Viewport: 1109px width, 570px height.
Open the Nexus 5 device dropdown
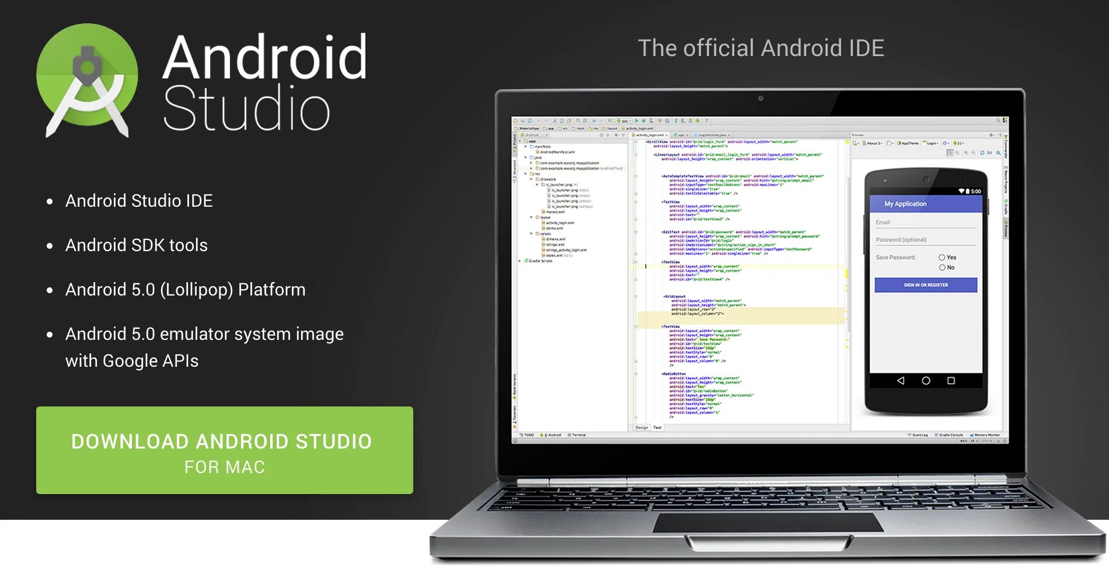(x=873, y=143)
